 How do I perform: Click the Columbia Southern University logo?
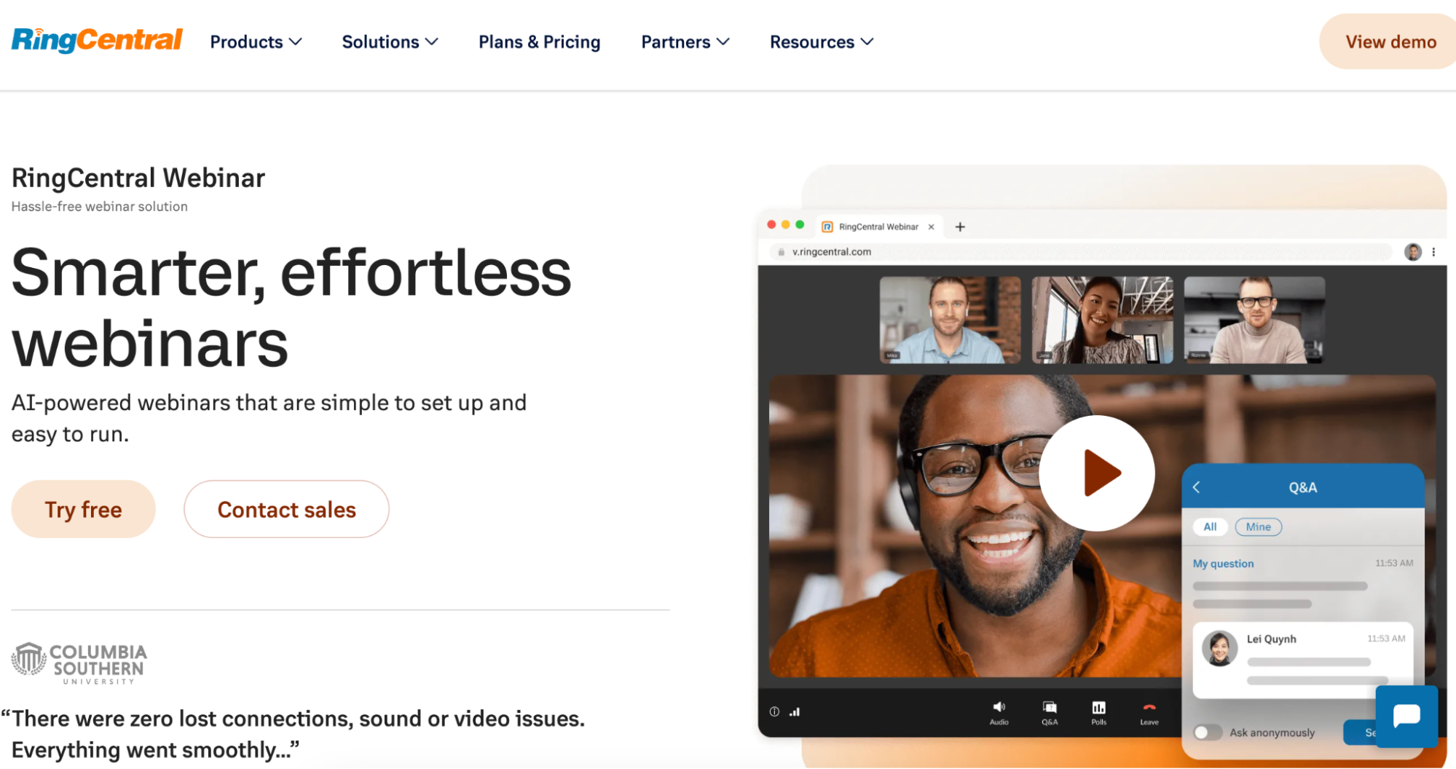pyautogui.click(x=79, y=663)
